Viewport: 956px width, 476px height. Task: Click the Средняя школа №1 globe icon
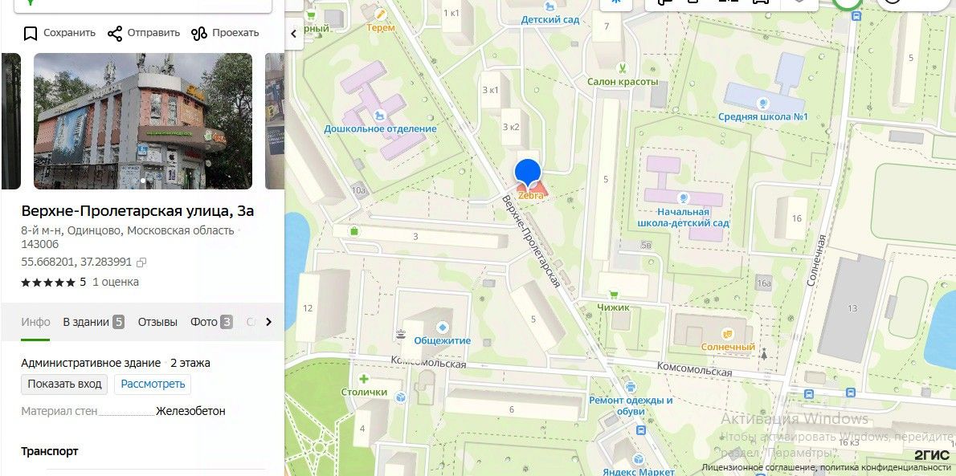click(762, 103)
